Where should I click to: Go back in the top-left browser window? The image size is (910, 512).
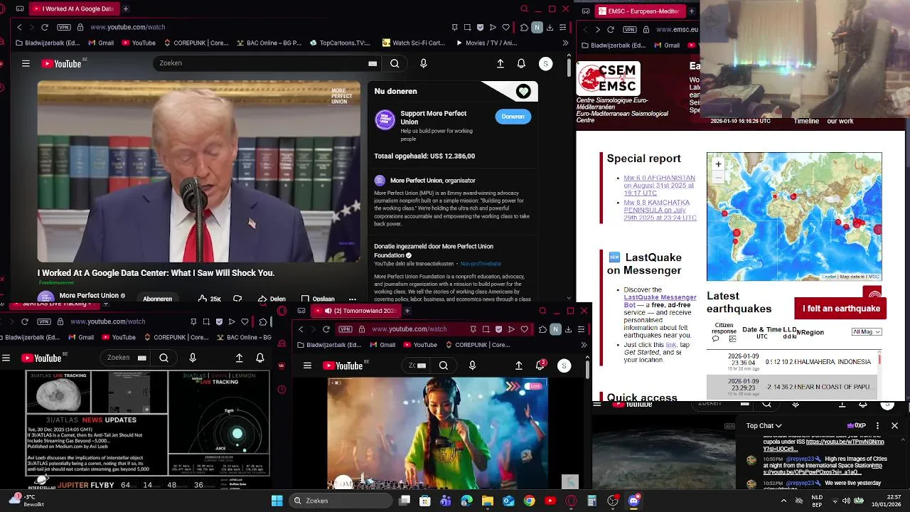[x=19, y=27]
